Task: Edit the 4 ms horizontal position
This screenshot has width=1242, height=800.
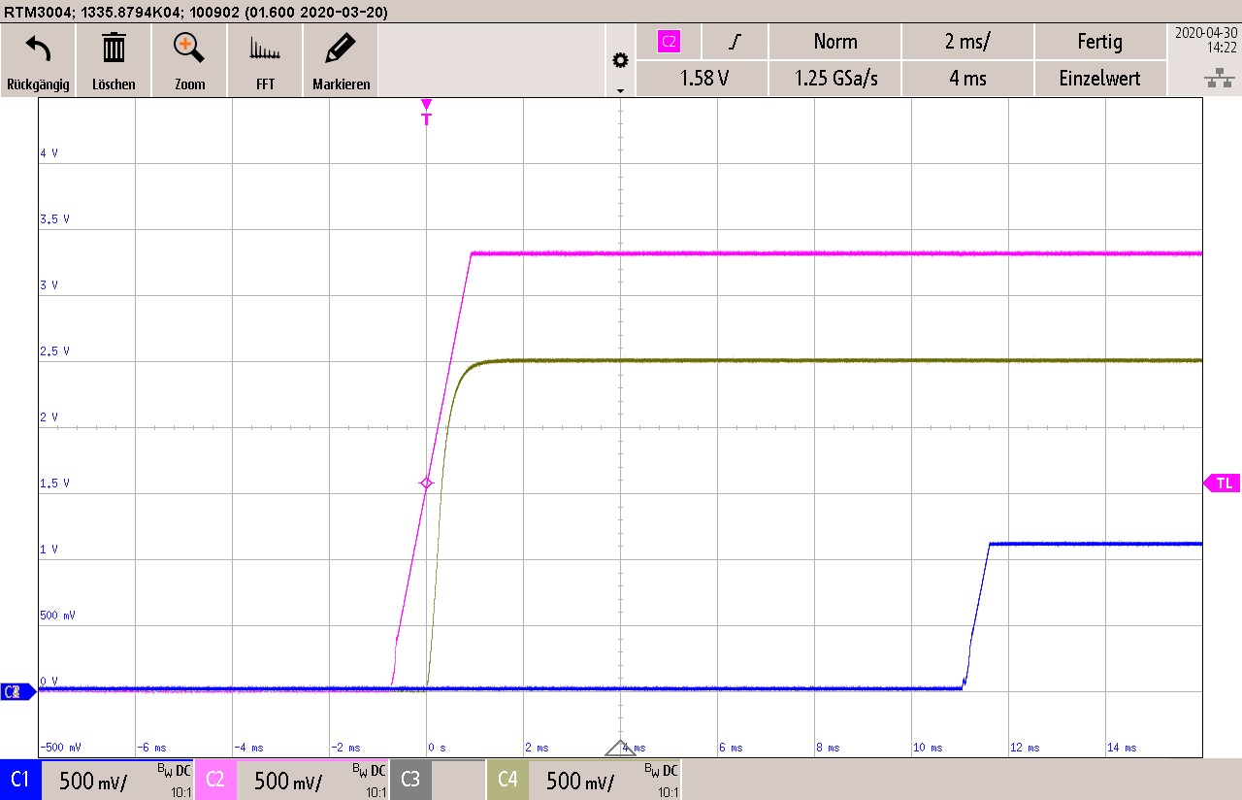Action: click(x=967, y=79)
